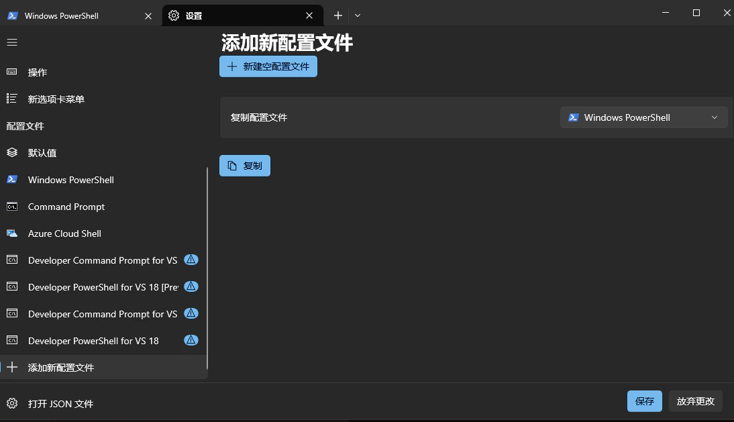Open the 默认值 profile settings
This screenshot has height=422, width=734.
(x=103, y=152)
